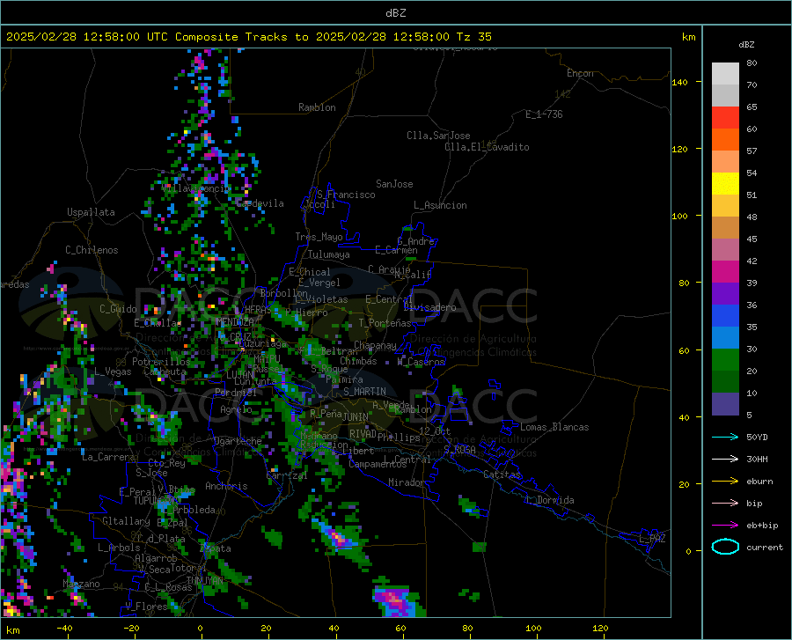
Task: Click the -20 tick on the horizontal axis
Action: (131, 629)
